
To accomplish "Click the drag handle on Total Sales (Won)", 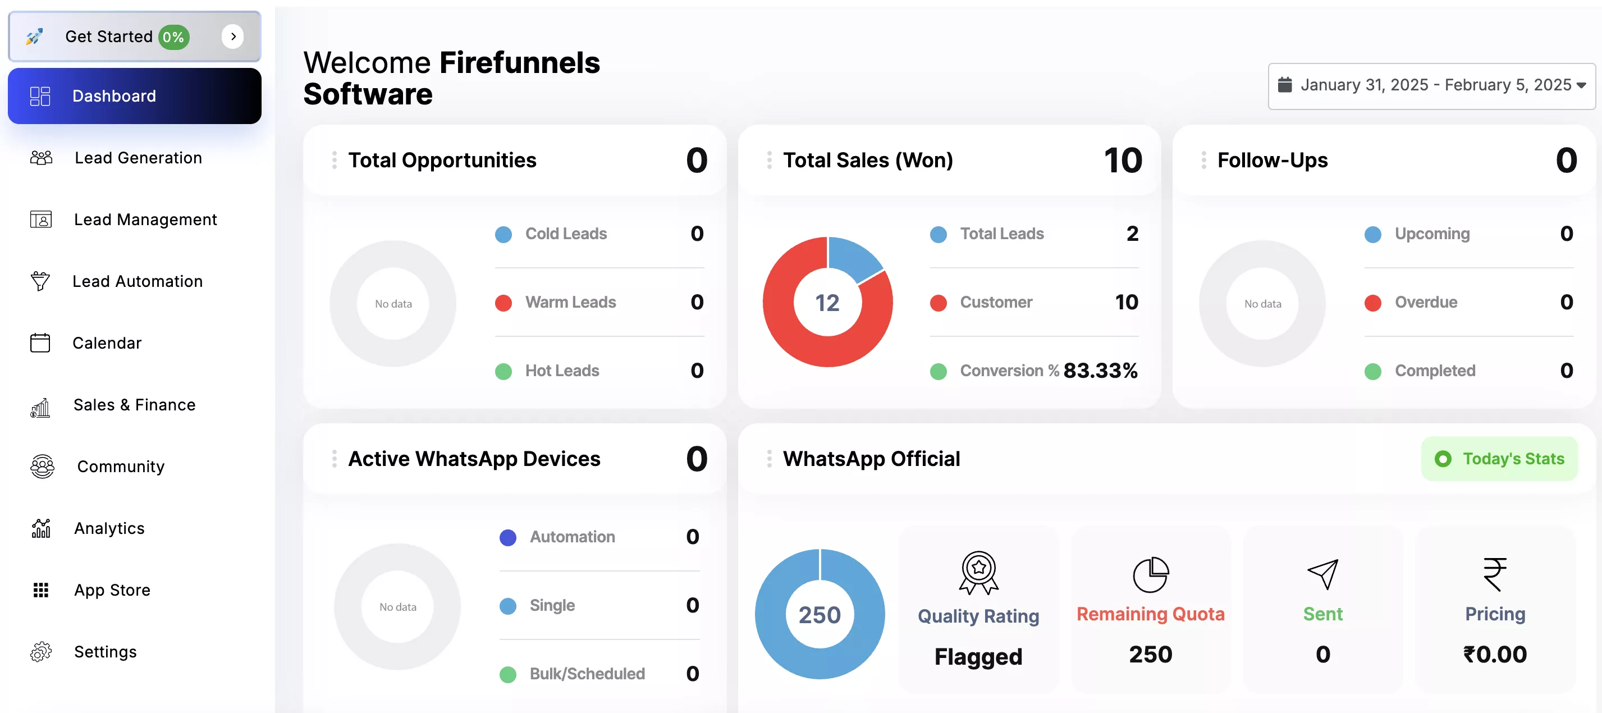I will (769, 161).
